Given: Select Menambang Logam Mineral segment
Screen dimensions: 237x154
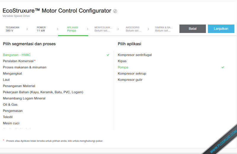Looking at the screenshot, I should point(24,98).
